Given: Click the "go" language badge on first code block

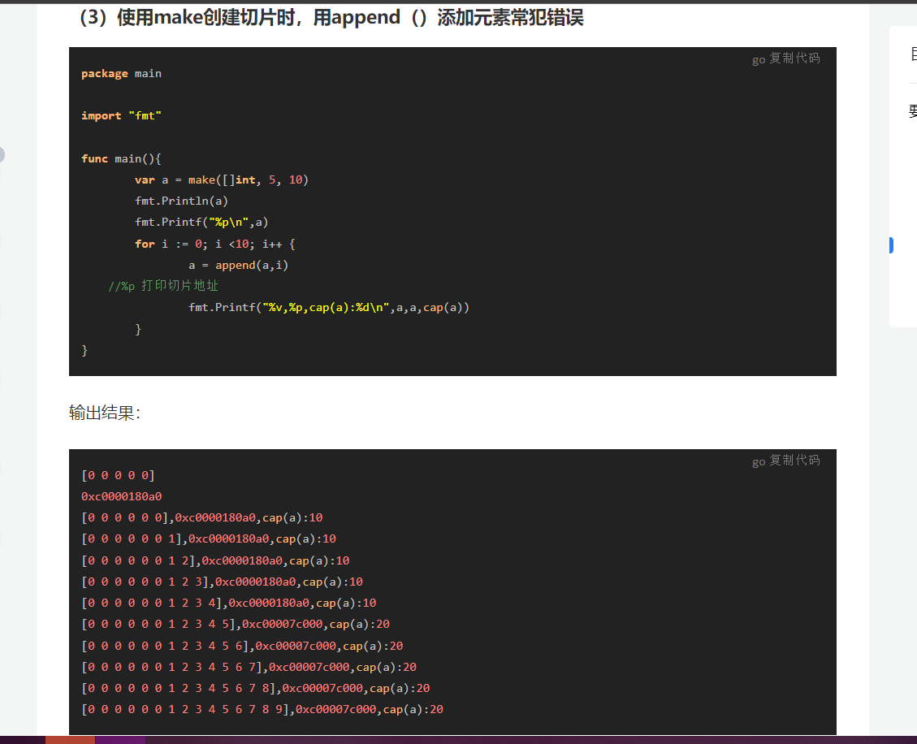Looking at the screenshot, I should 757,58.
